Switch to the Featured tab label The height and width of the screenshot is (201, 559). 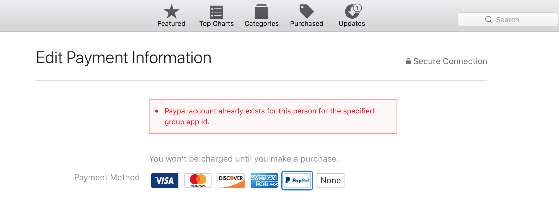tap(171, 24)
